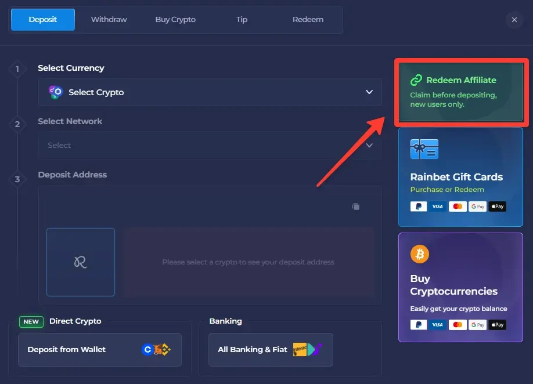
Task: Click the Banking section label
Action: (226, 321)
